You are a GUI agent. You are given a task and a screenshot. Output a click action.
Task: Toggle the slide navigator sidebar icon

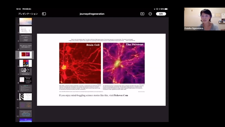point(44,14)
